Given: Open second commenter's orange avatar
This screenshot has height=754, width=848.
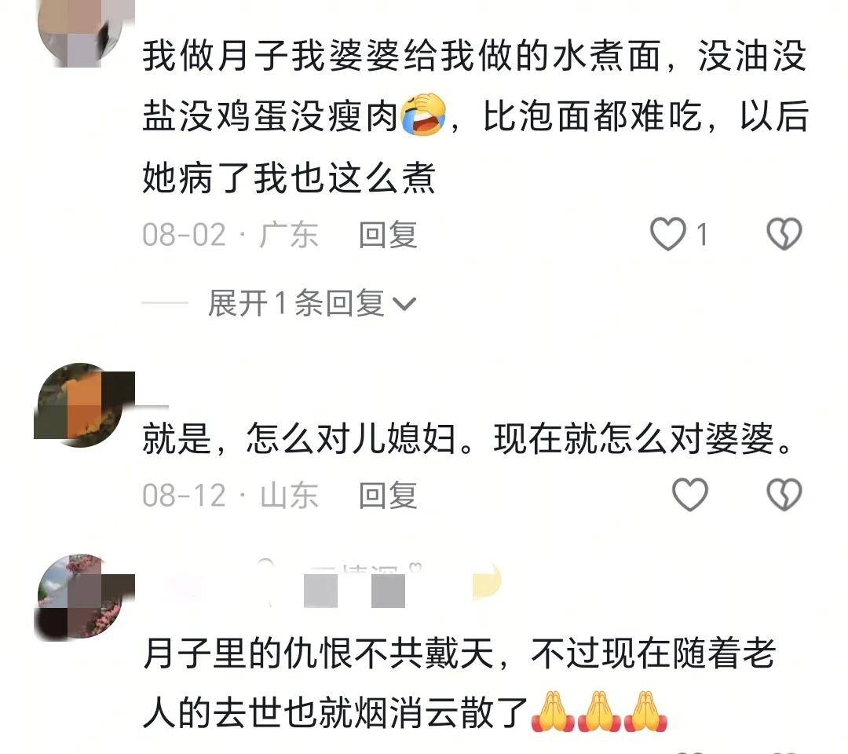Looking at the screenshot, I should coord(81,404).
